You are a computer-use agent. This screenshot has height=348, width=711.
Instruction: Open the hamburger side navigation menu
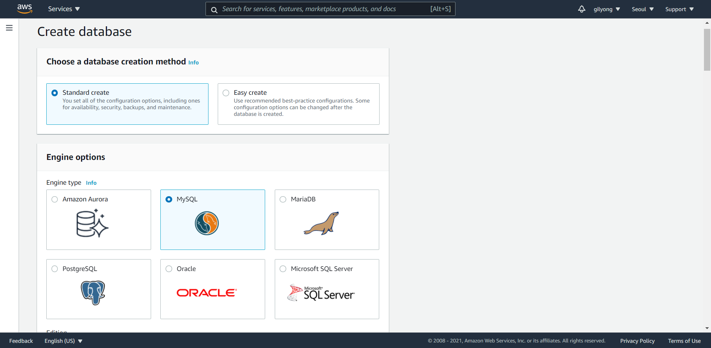tap(9, 28)
